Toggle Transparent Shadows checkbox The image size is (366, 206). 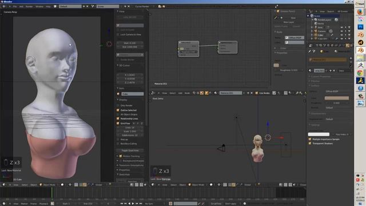tap(310, 144)
